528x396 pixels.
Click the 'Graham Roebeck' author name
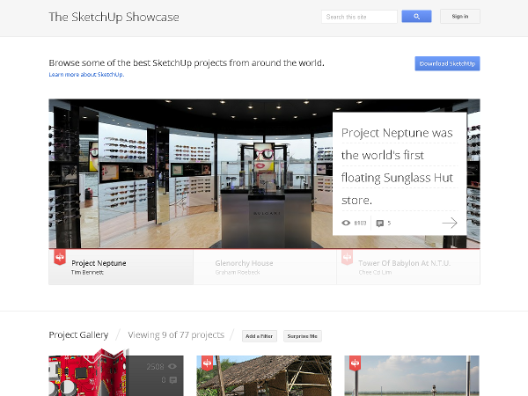pos(238,272)
